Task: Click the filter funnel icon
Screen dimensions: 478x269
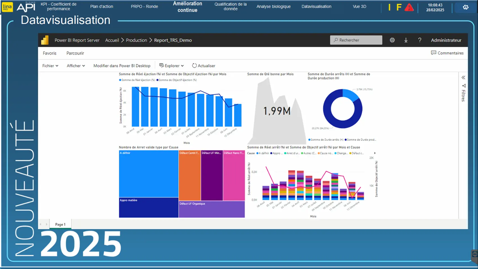Action: 463,86
